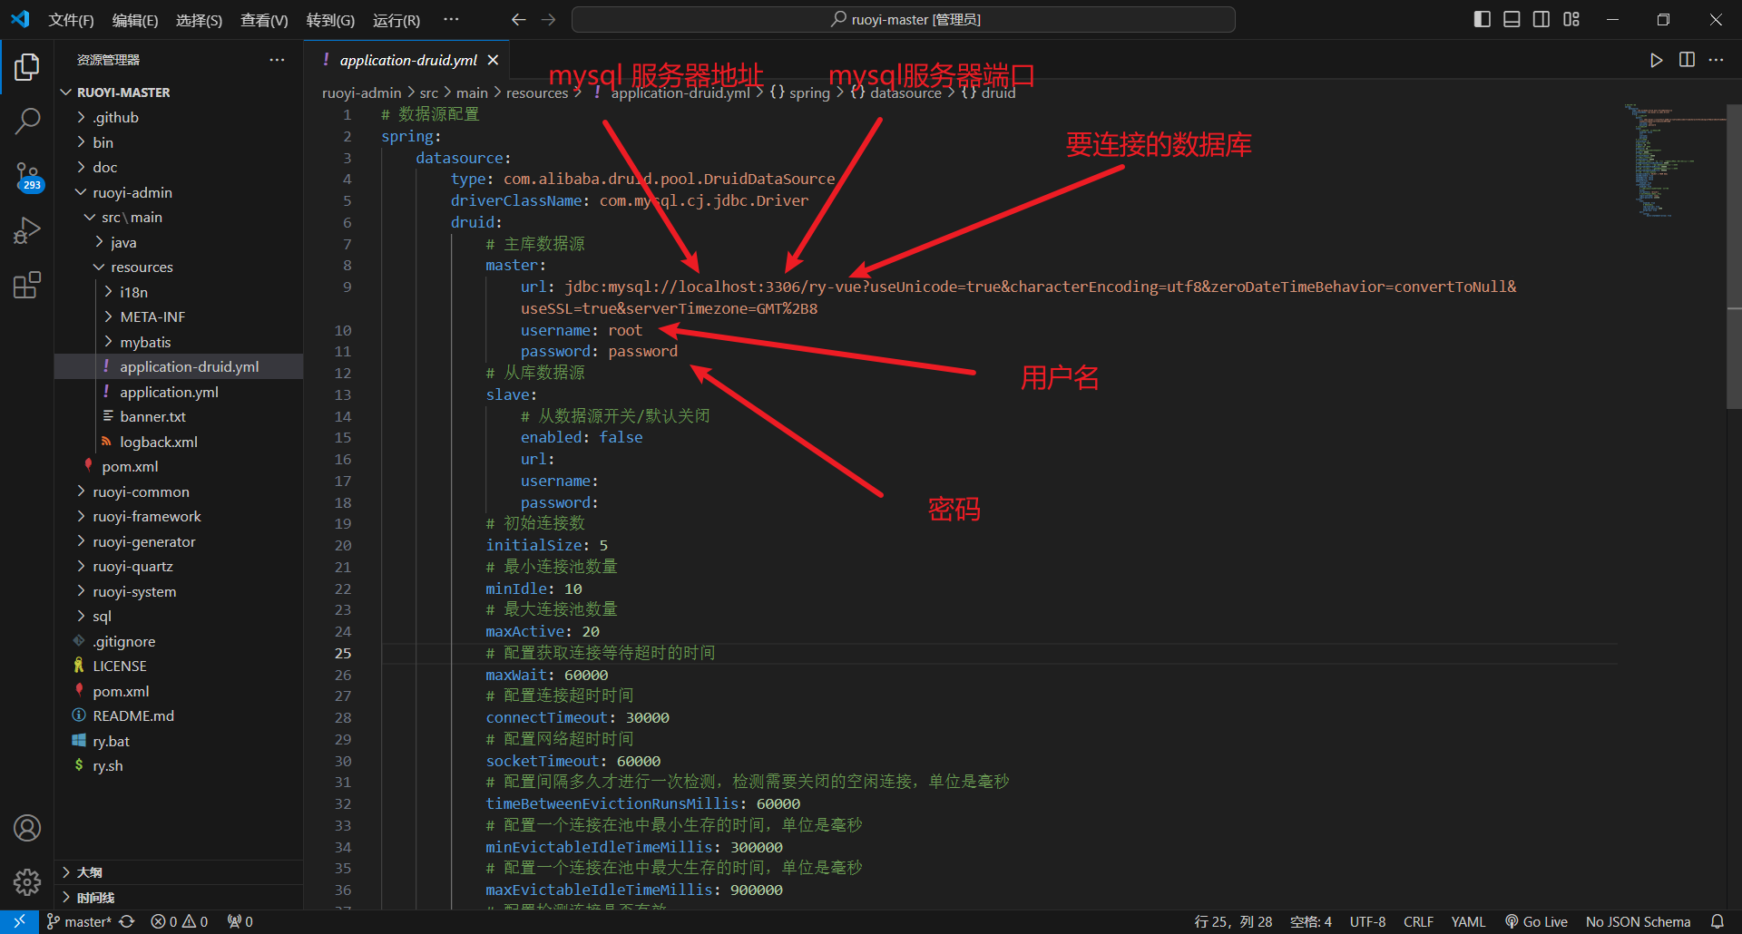Open Source Control view with 293 badge
This screenshot has height=934, width=1742.
point(27,176)
